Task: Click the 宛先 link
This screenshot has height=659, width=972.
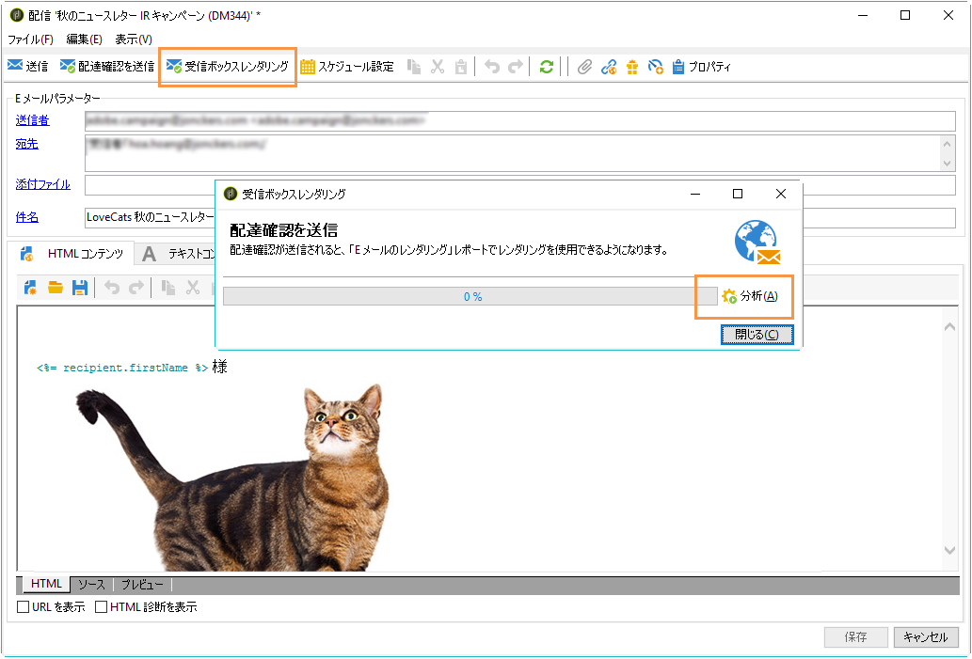Action: coord(26,144)
